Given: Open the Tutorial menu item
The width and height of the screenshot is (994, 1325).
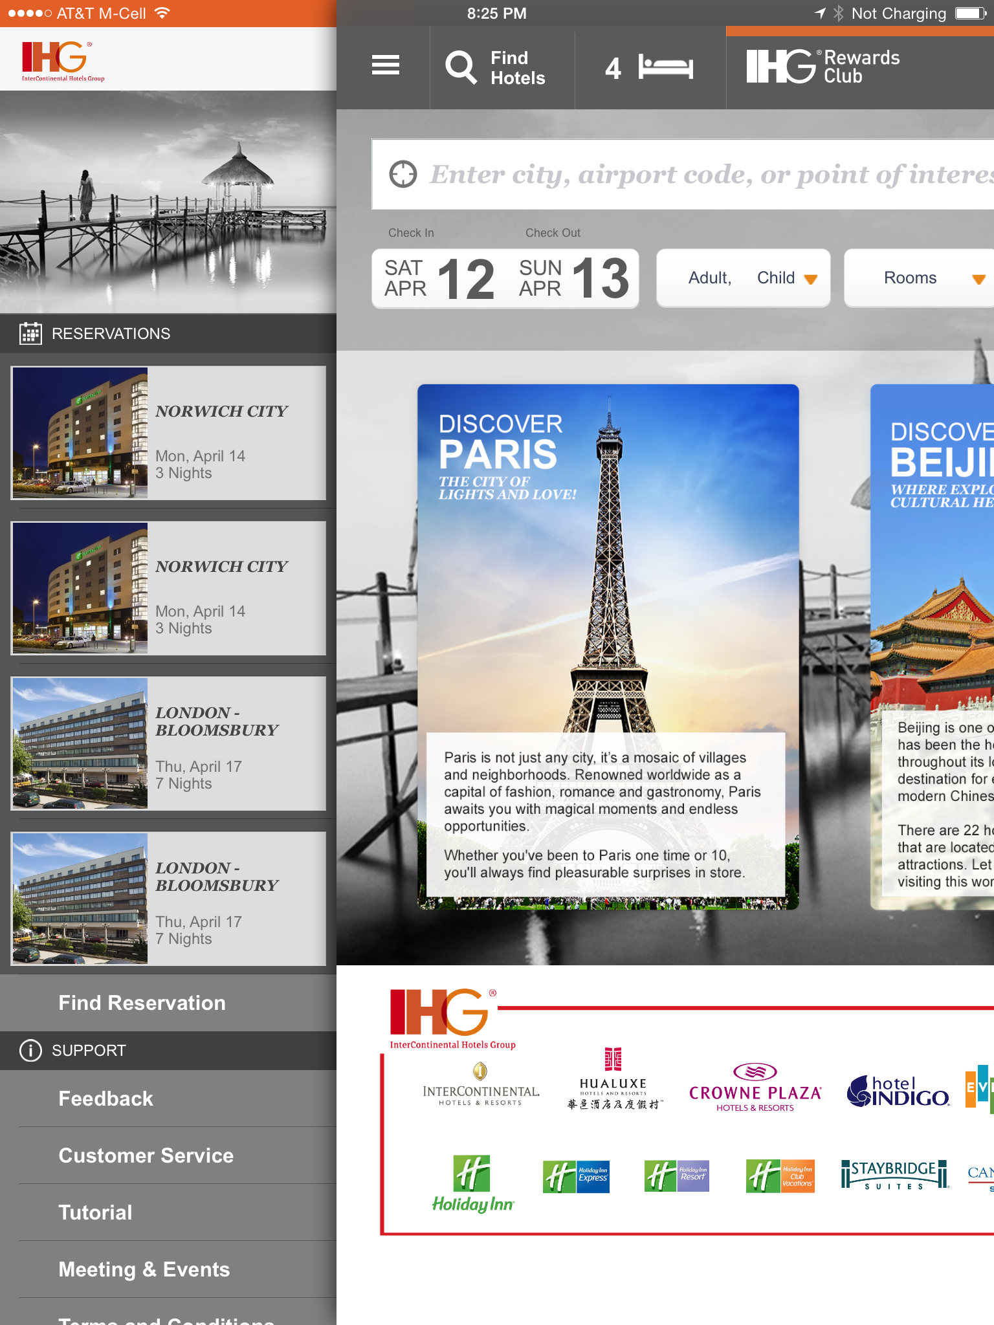Looking at the screenshot, I should pos(168,1212).
